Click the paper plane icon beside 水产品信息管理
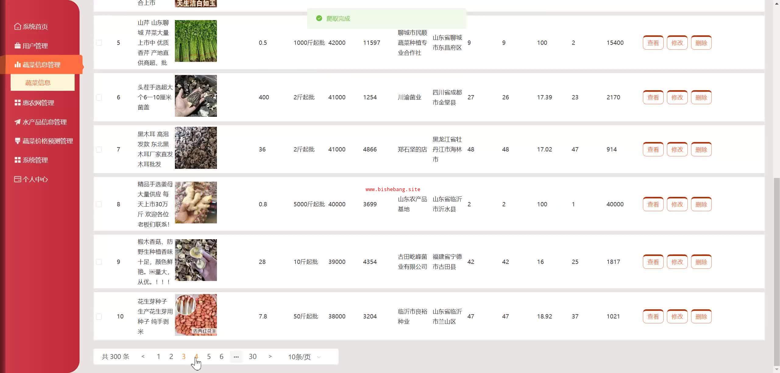The width and height of the screenshot is (780, 373). coord(17,122)
